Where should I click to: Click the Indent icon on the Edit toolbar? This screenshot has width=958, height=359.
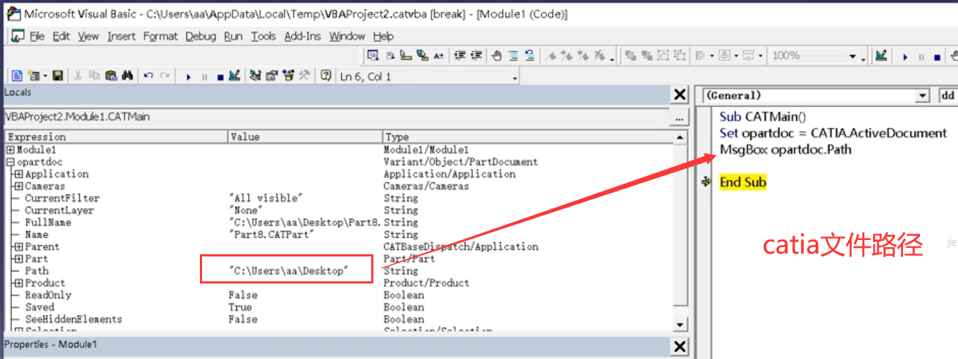point(460,56)
